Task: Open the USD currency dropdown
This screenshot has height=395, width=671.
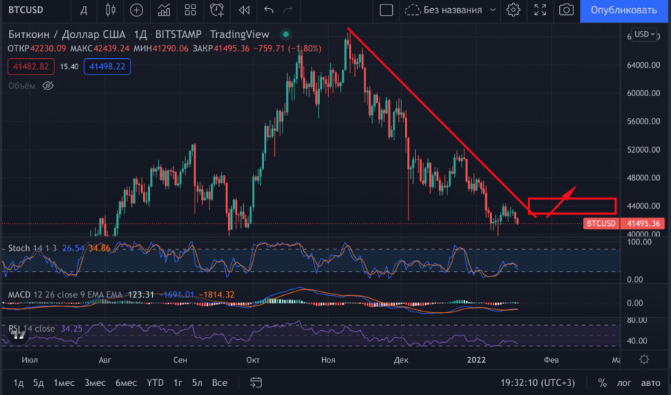Action: (644, 34)
